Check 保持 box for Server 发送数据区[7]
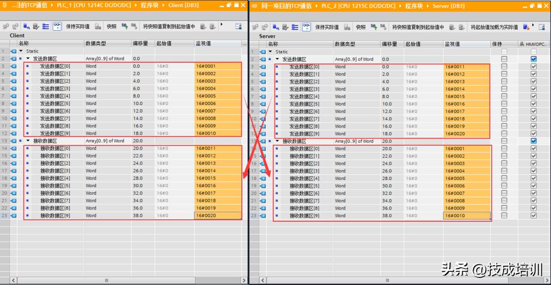The image size is (551, 285). pyautogui.click(x=504, y=119)
